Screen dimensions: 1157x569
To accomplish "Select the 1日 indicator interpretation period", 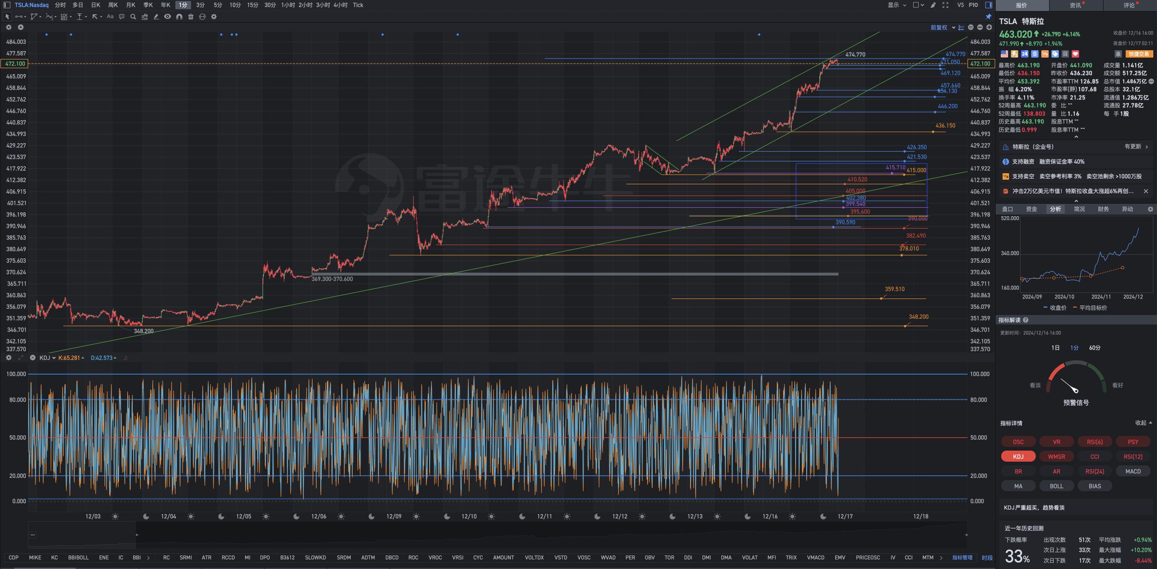I will tap(1056, 348).
